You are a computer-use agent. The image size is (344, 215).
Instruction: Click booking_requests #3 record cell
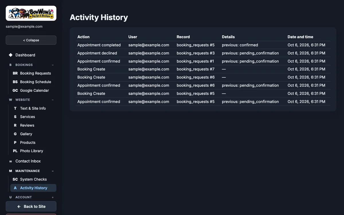pos(196,53)
